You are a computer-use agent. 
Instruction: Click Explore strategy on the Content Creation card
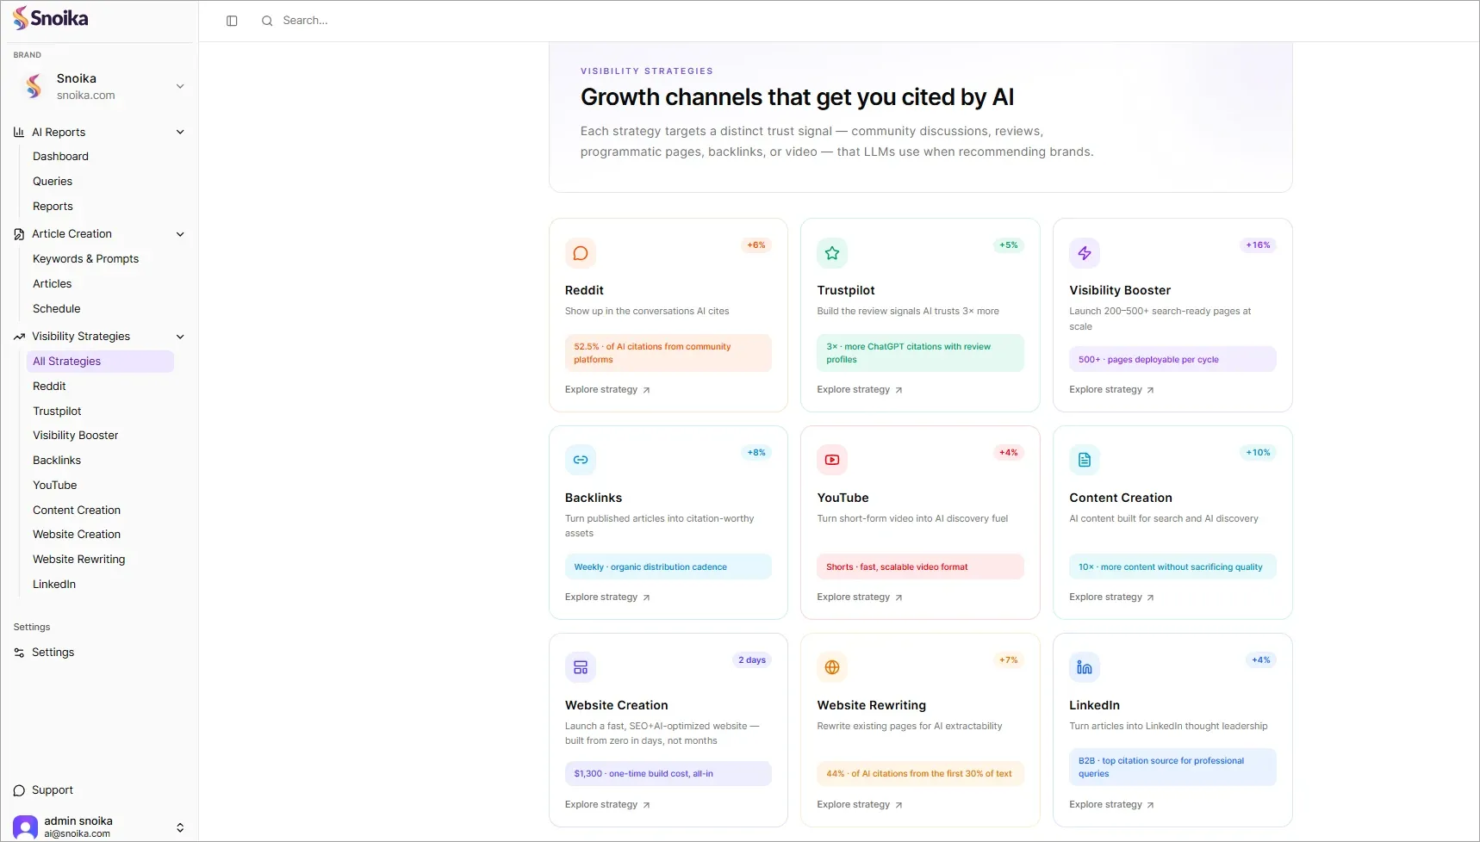pyautogui.click(x=1111, y=597)
